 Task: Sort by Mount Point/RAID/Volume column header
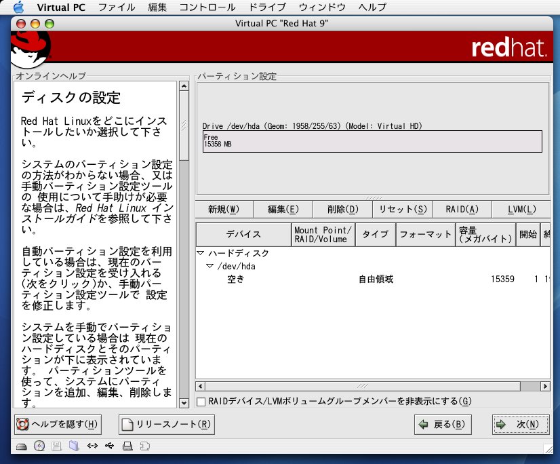323,235
